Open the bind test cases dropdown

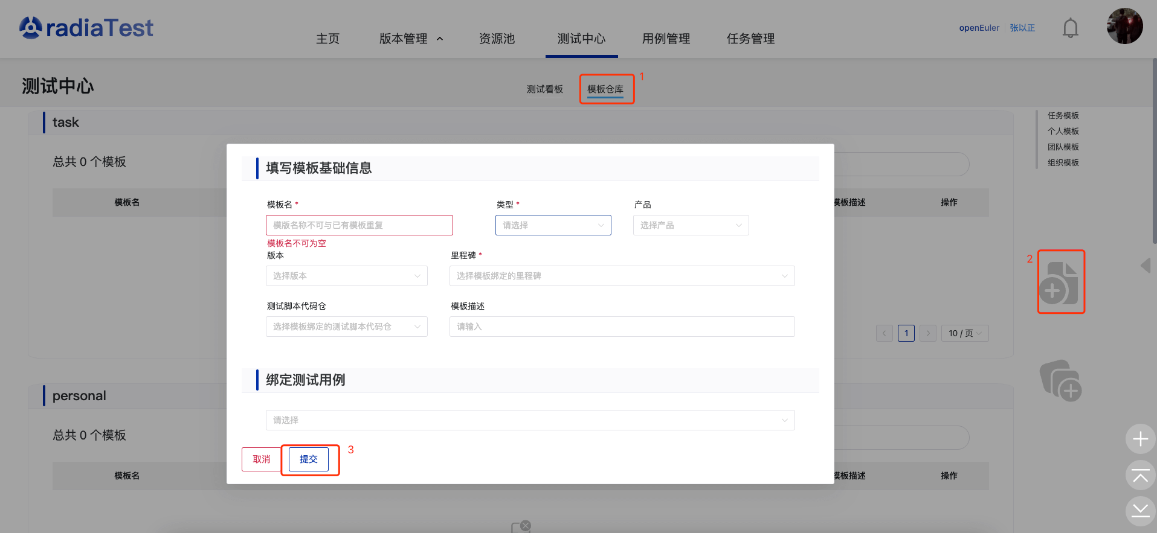pos(530,420)
